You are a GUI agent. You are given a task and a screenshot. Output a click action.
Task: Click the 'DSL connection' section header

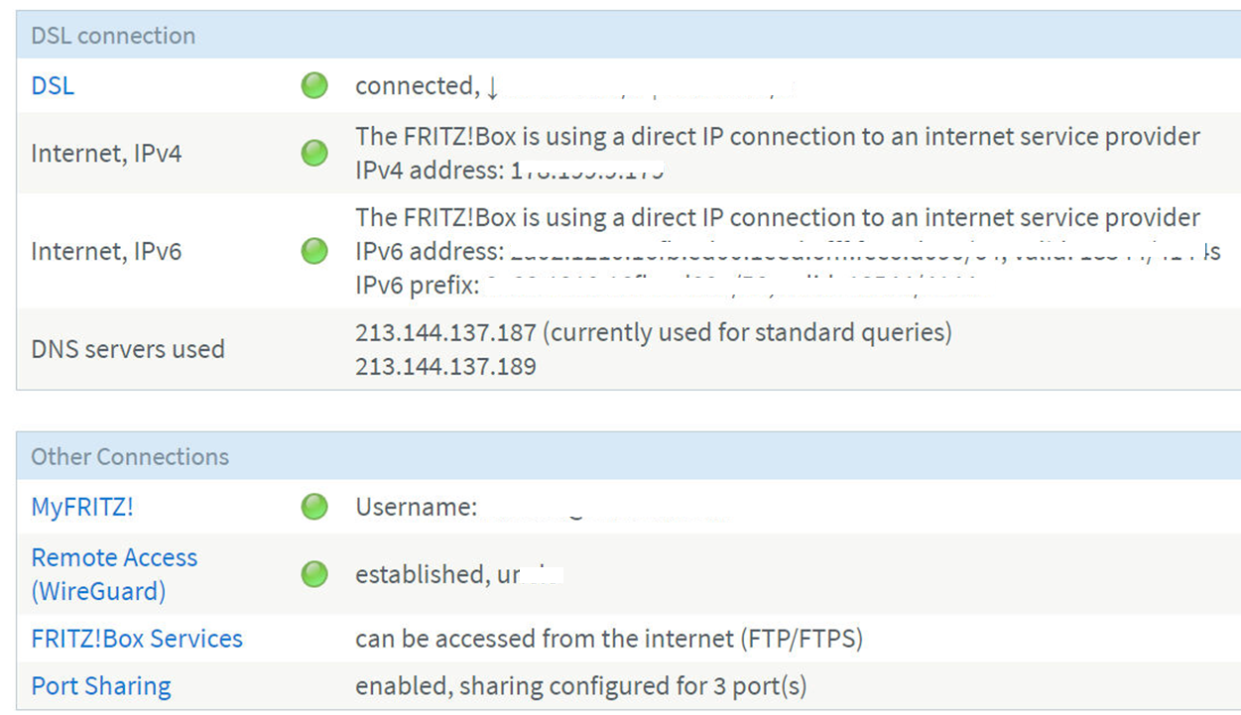tap(113, 36)
